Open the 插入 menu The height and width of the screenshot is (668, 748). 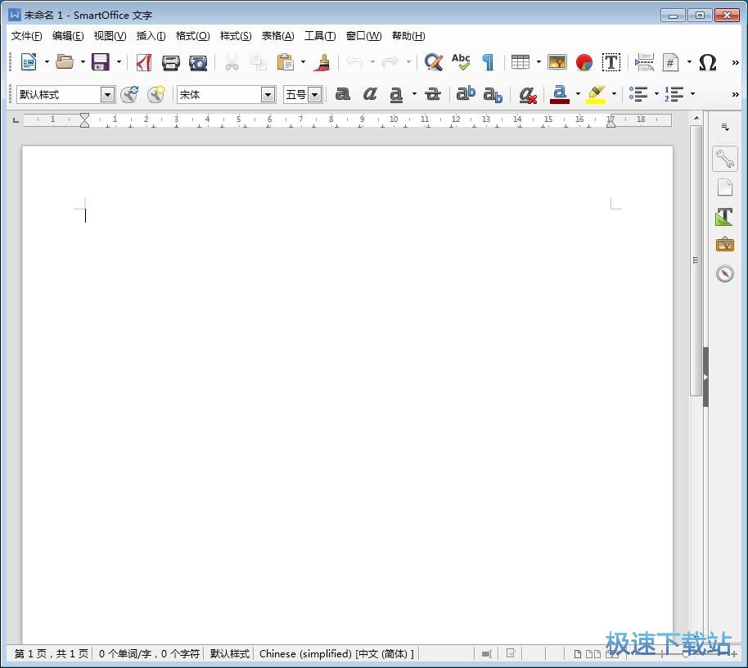150,35
